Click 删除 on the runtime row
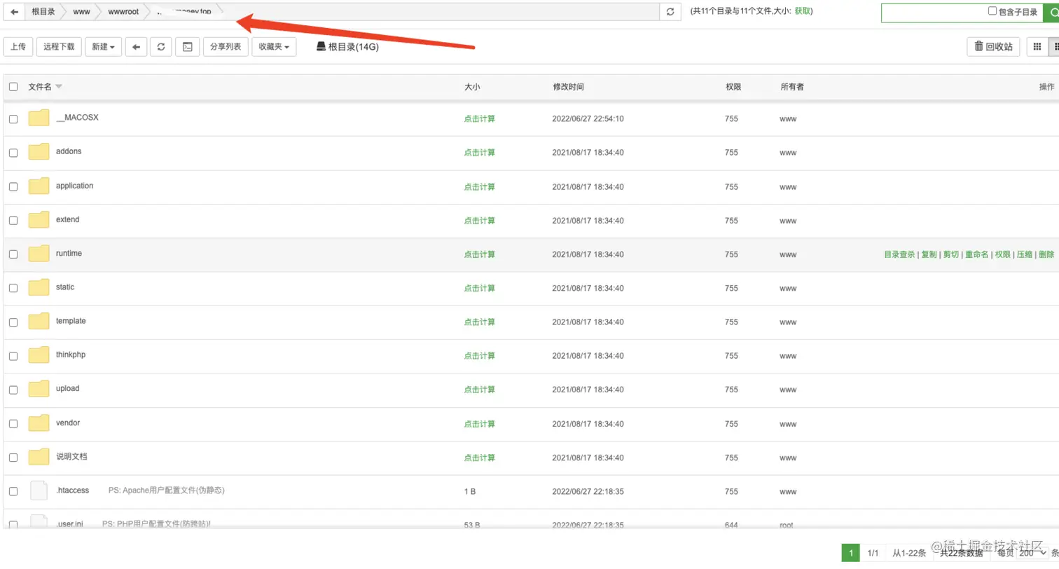 [1046, 254]
